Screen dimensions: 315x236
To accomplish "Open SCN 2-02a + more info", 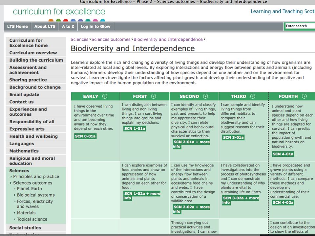I will [x=191, y=209].
